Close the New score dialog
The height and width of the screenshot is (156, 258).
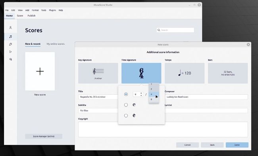[248, 44]
